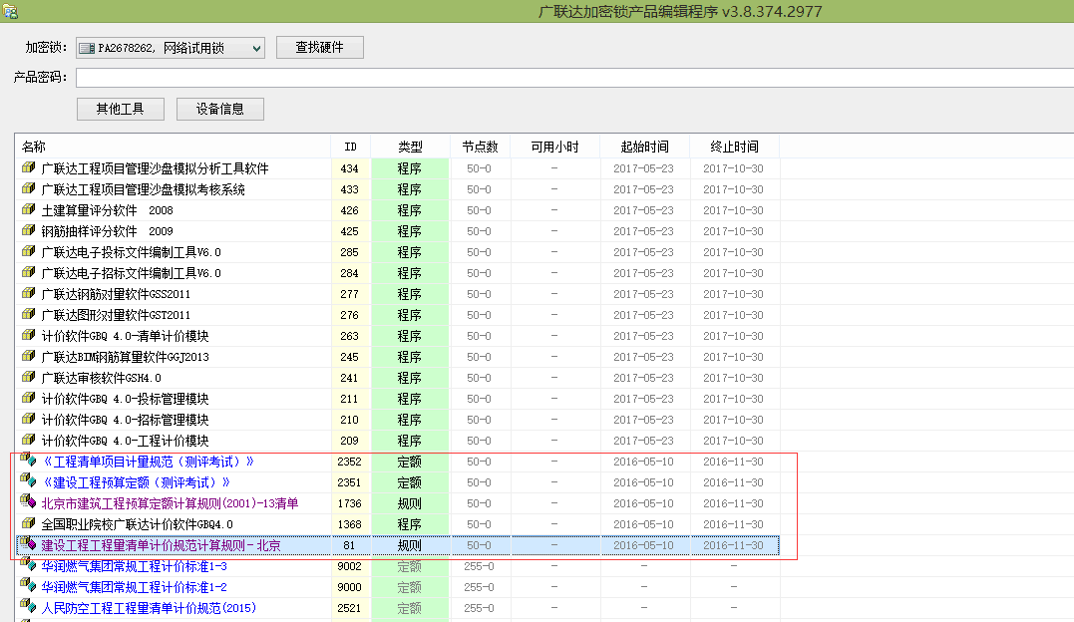
Task: Select row 广联达钢筋对量软件GSS2011
Action: coord(397,294)
